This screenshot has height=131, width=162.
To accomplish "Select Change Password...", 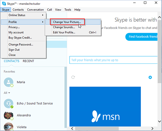I will [x=24, y=44].
